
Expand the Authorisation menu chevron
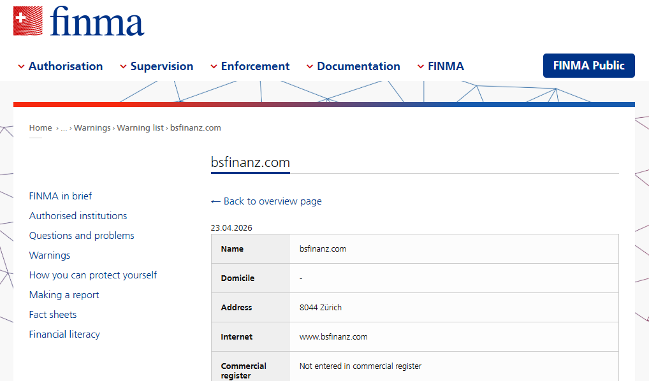point(21,67)
